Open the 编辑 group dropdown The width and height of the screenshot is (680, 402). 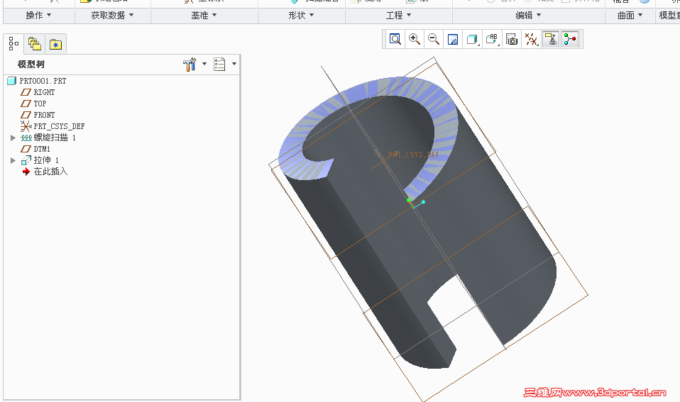[x=528, y=16]
